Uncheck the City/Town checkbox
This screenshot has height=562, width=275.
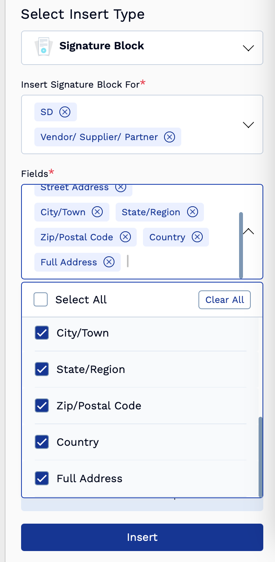(42, 333)
